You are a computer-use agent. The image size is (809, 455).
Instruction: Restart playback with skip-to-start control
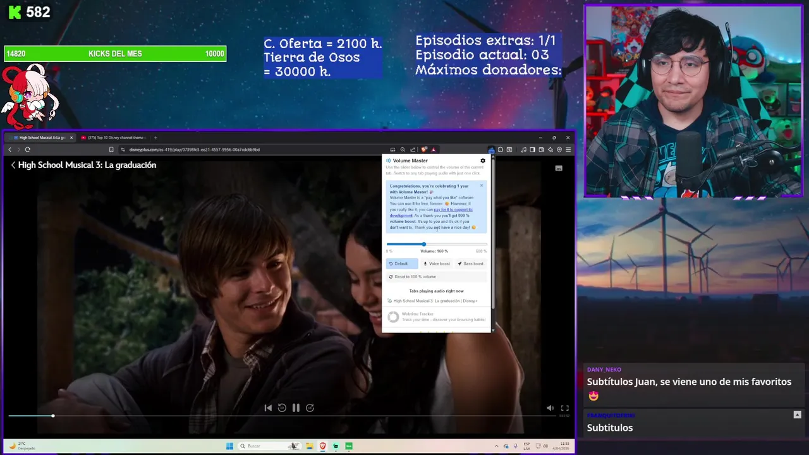point(268,408)
